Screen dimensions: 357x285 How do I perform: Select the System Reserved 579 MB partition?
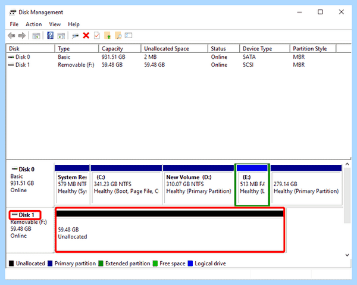click(72, 184)
